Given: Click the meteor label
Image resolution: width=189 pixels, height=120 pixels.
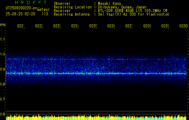Looking at the screenshot, I should [x=44, y=10].
